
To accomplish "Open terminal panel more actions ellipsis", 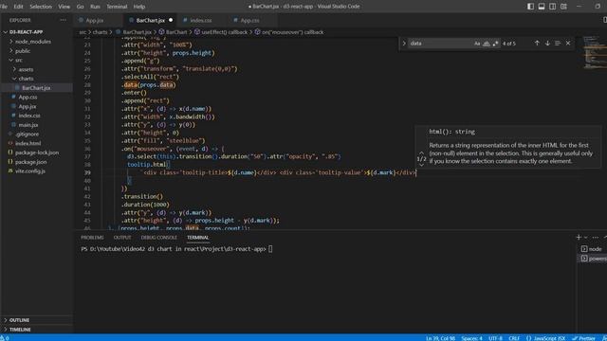I will click(596, 237).
